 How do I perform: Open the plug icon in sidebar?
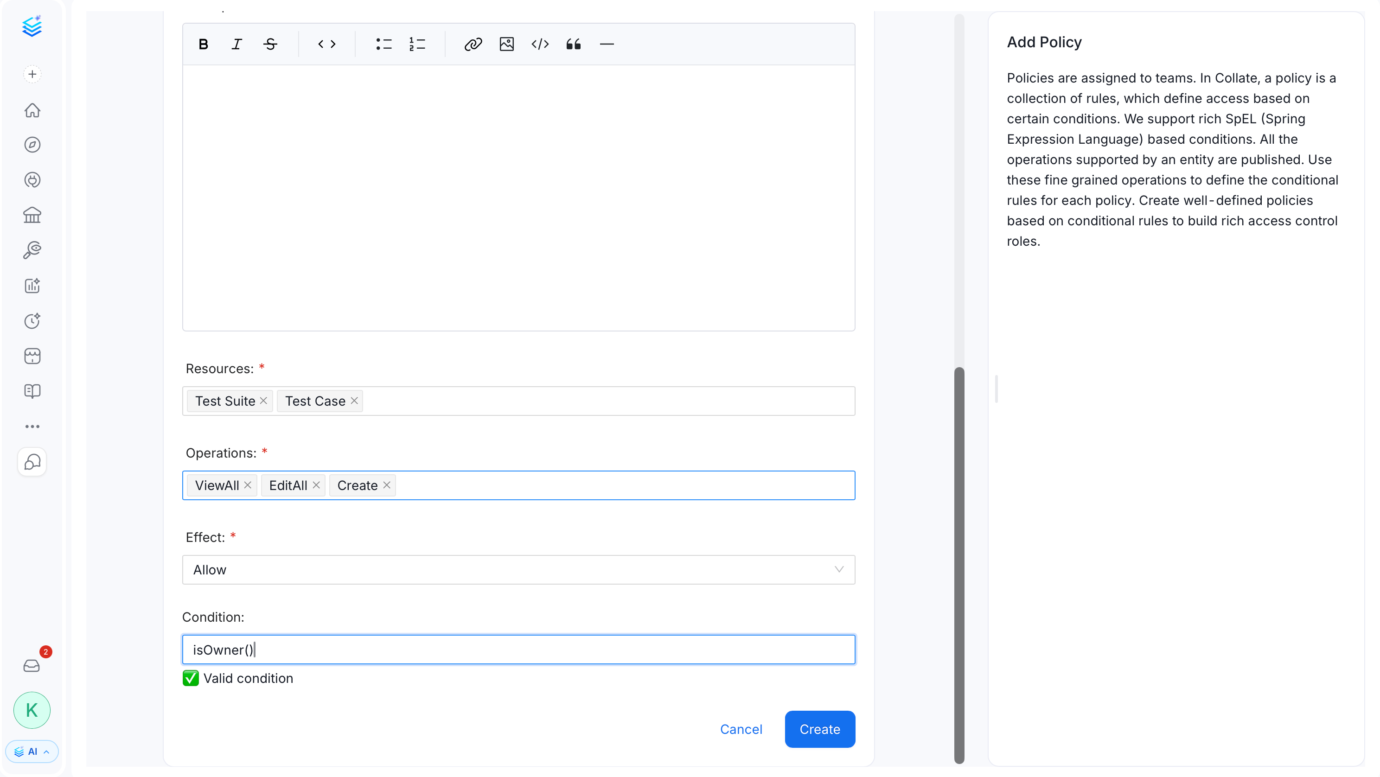32,180
